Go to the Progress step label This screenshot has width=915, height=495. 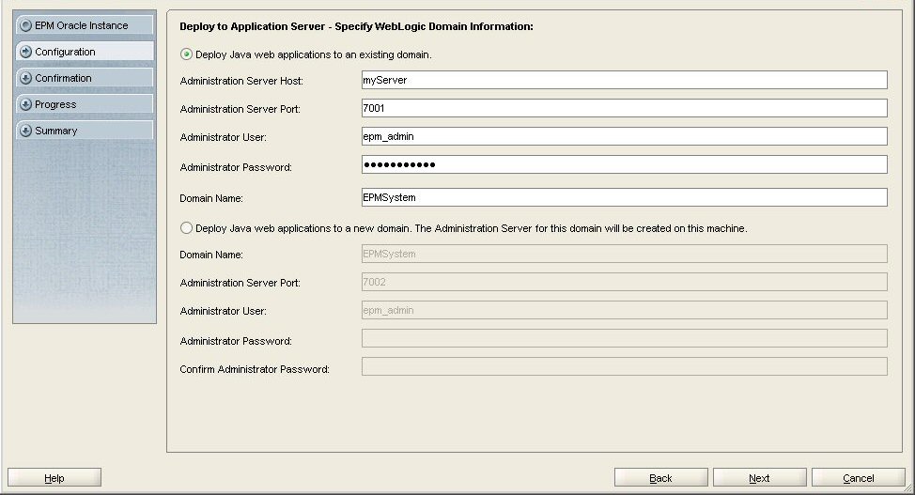(x=55, y=104)
